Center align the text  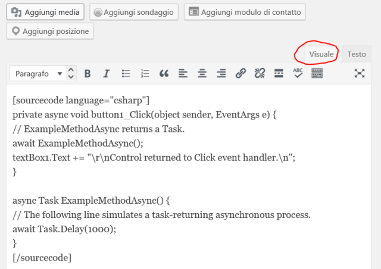pos(202,74)
